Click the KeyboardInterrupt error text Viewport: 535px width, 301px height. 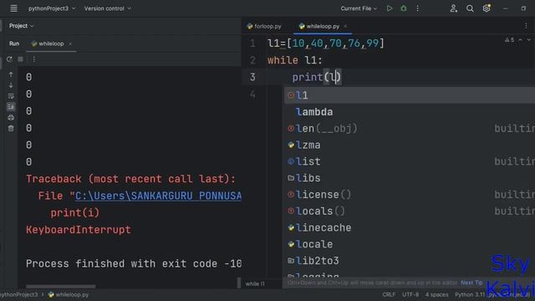coord(79,230)
